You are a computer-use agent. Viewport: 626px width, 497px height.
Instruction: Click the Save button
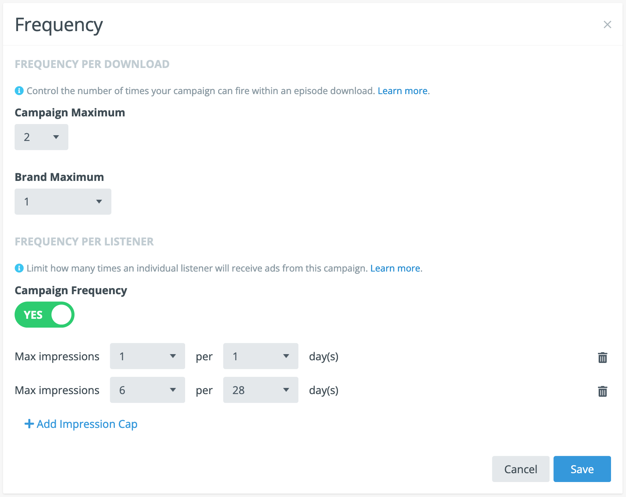(582, 469)
